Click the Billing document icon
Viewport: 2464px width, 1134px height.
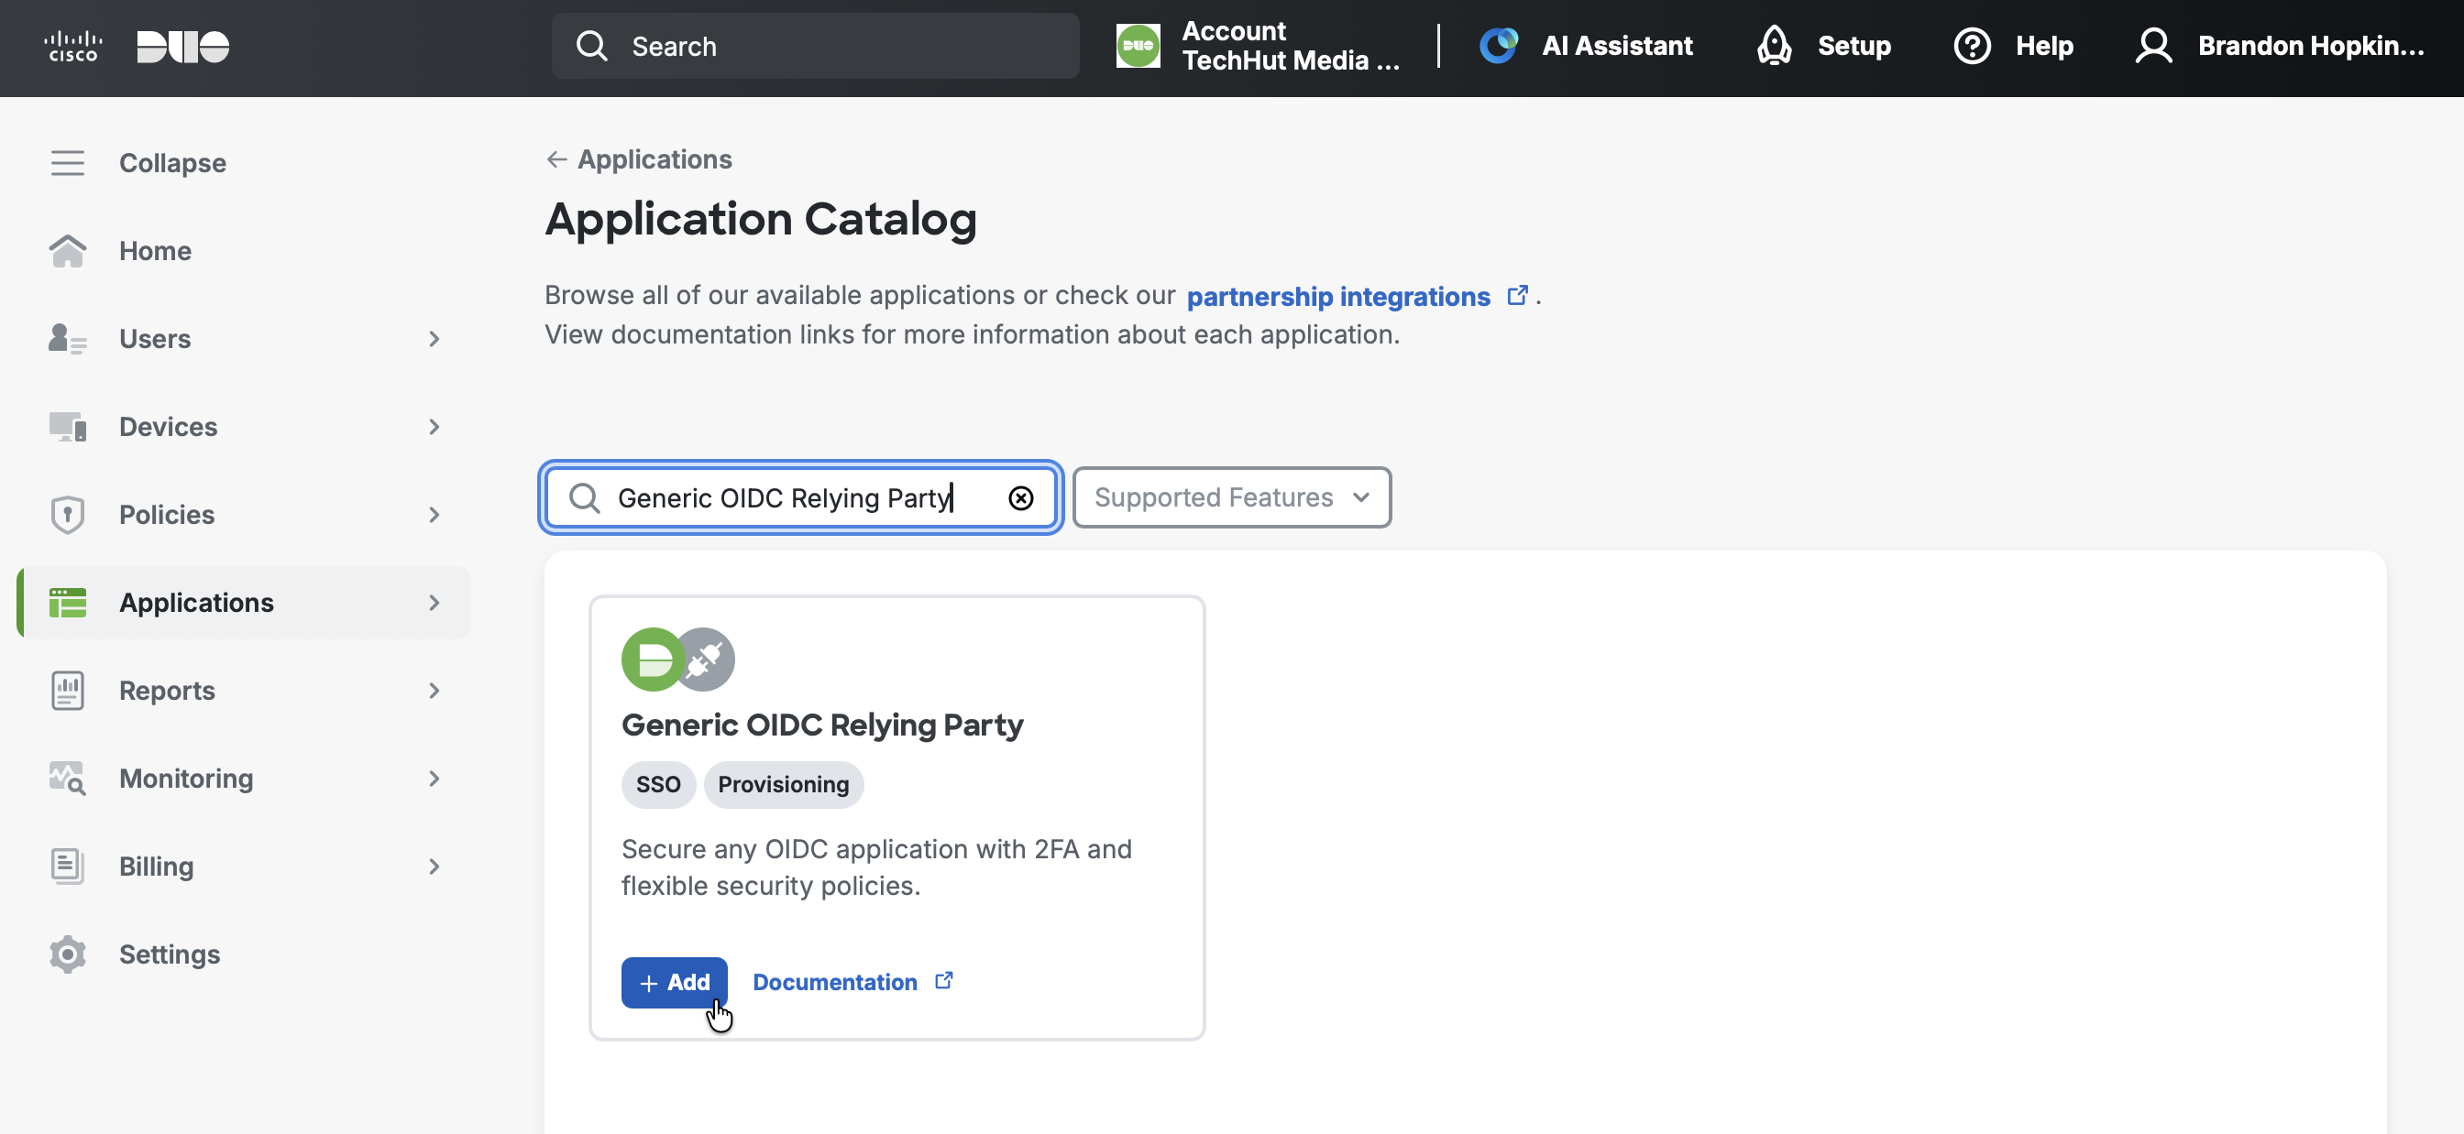point(67,867)
